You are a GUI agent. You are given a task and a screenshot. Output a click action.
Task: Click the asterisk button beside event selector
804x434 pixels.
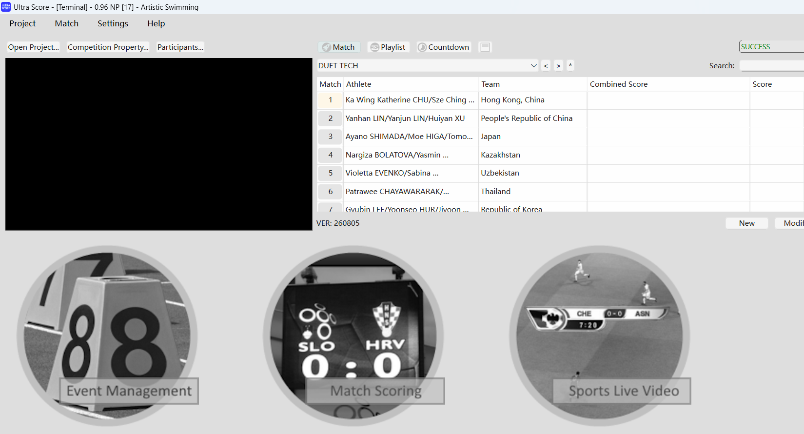[570, 65]
